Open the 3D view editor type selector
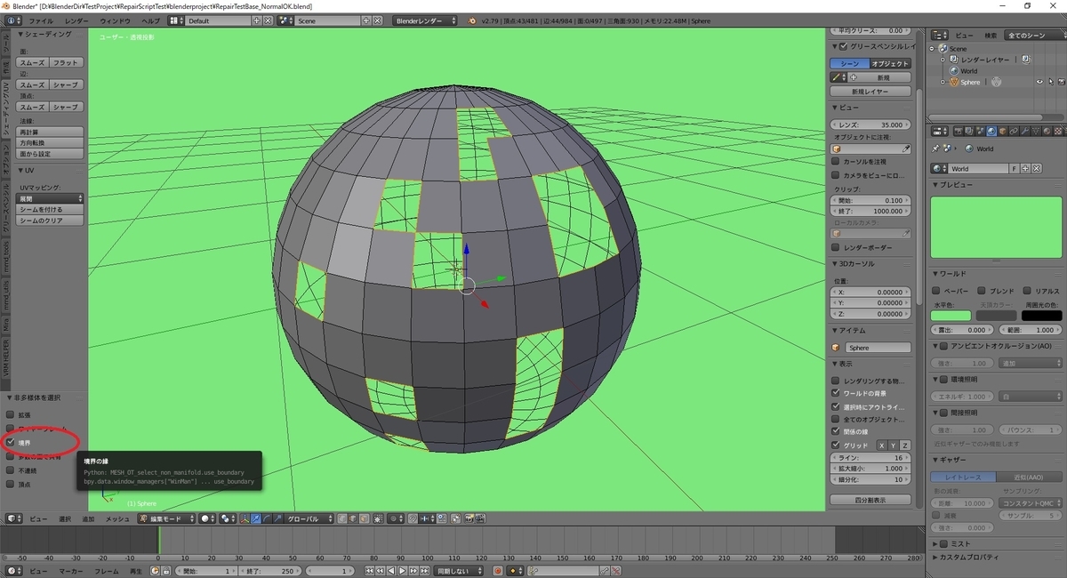The width and height of the screenshot is (1067, 578). 13,518
